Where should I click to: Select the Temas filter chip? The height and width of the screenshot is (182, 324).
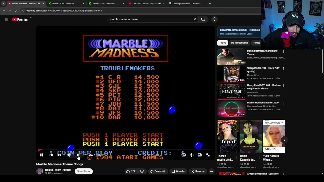pos(256,43)
